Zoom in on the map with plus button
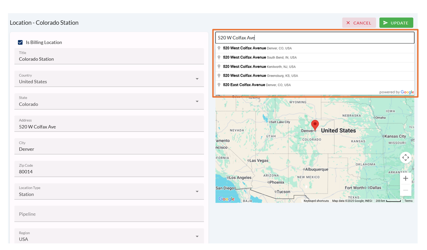Screen dimensions: 427x250 406,179
